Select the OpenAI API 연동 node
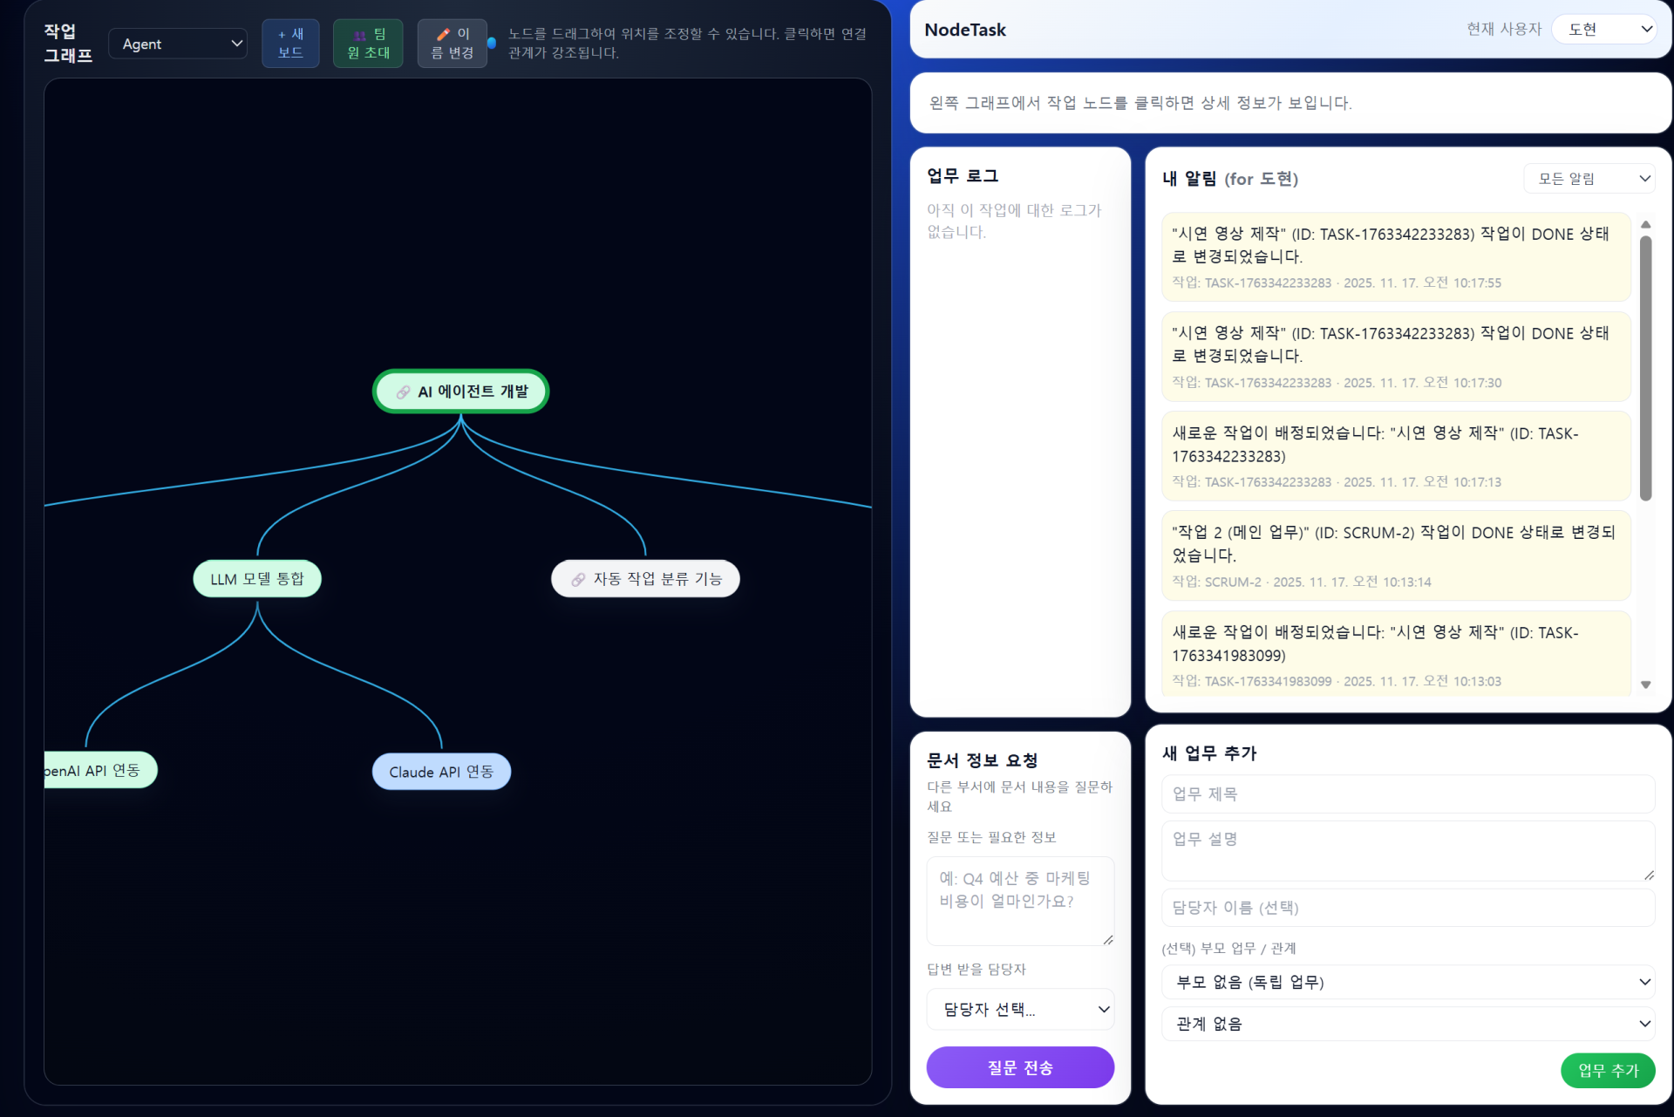The image size is (1674, 1117). 99,770
